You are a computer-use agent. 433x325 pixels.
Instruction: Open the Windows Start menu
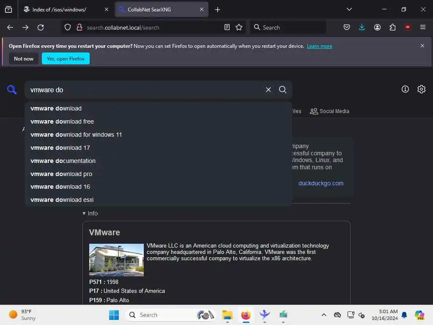tap(114, 315)
